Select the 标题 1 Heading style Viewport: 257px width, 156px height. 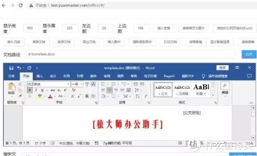201,90
